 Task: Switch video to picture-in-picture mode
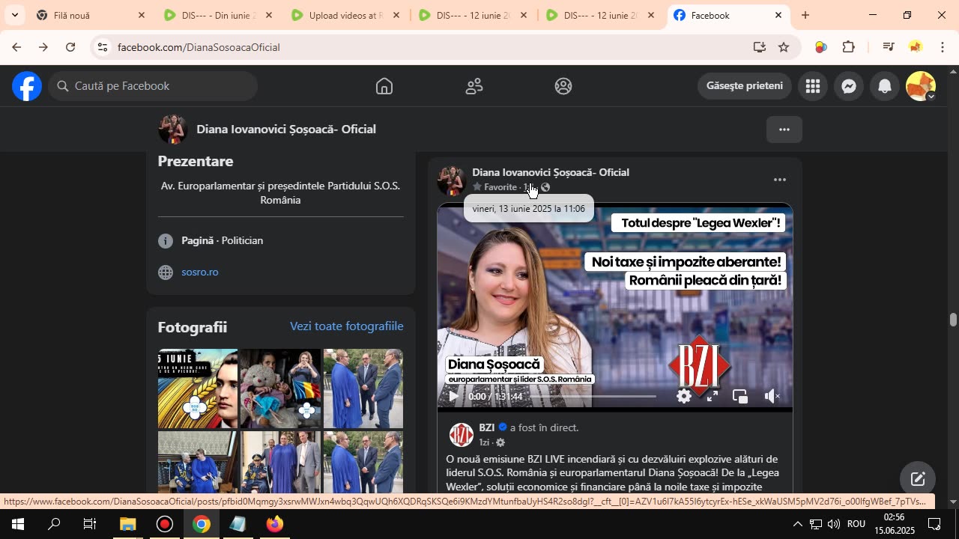[x=740, y=397]
